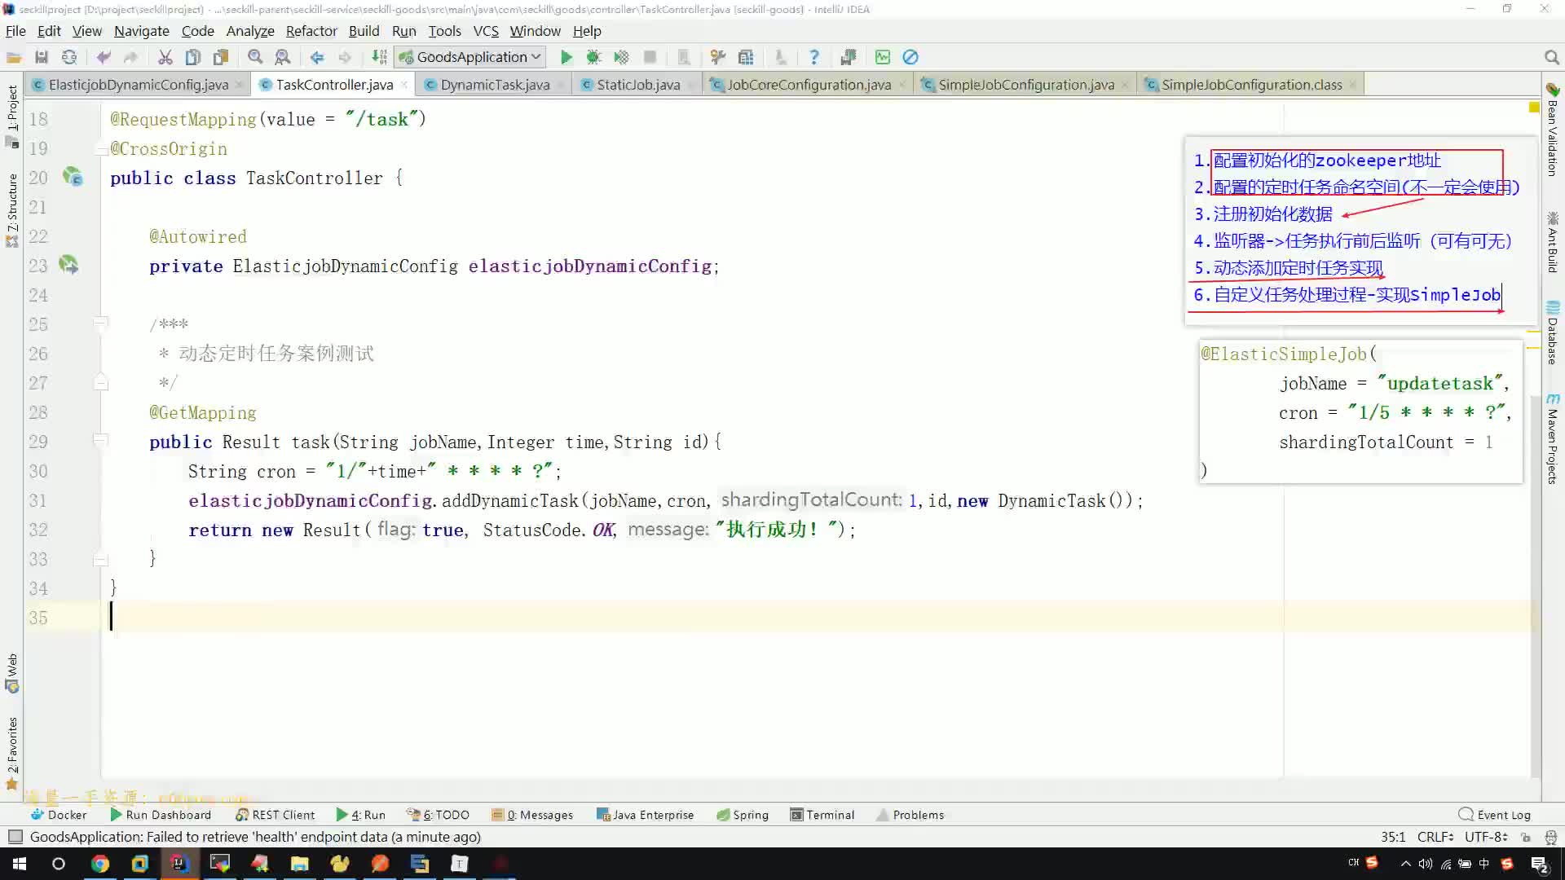This screenshot has width=1565, height=880.
Task: Open the Refactor menu
Action: (x=311, y=31)
